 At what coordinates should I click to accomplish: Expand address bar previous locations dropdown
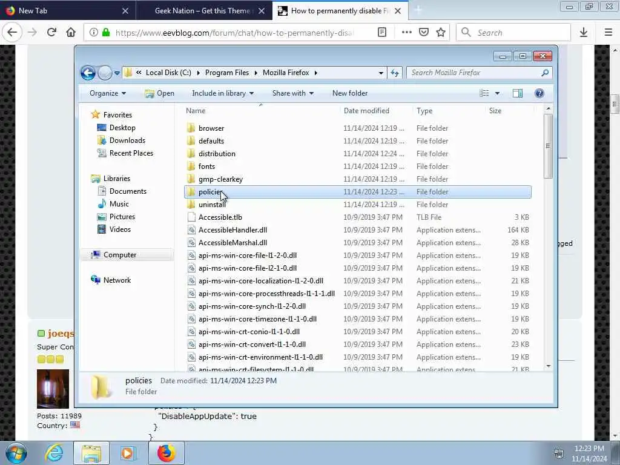point(381,73)
